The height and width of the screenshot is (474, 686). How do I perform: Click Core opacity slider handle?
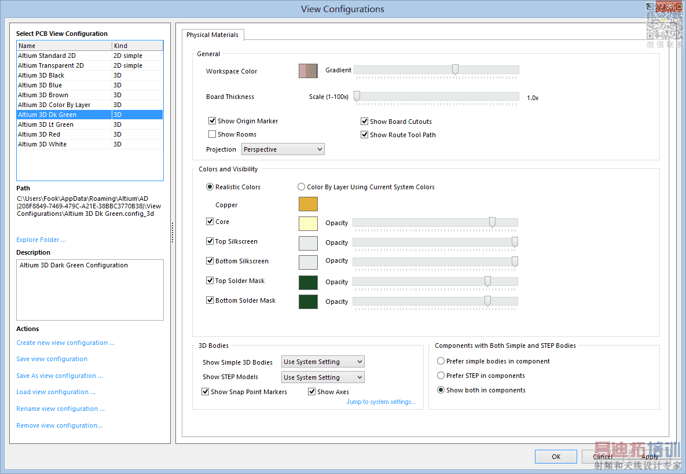[492, 223]
